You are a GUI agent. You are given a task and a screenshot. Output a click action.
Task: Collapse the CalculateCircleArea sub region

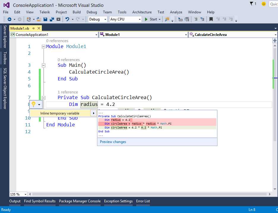[x=43, y=98]
